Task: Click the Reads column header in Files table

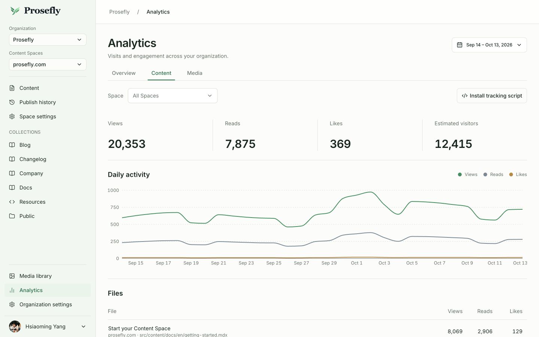Action: click(485, 311)
